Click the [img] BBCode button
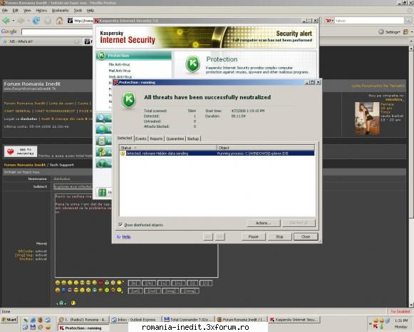Screen dimensions: 414x332 click(x=170, y=291)
